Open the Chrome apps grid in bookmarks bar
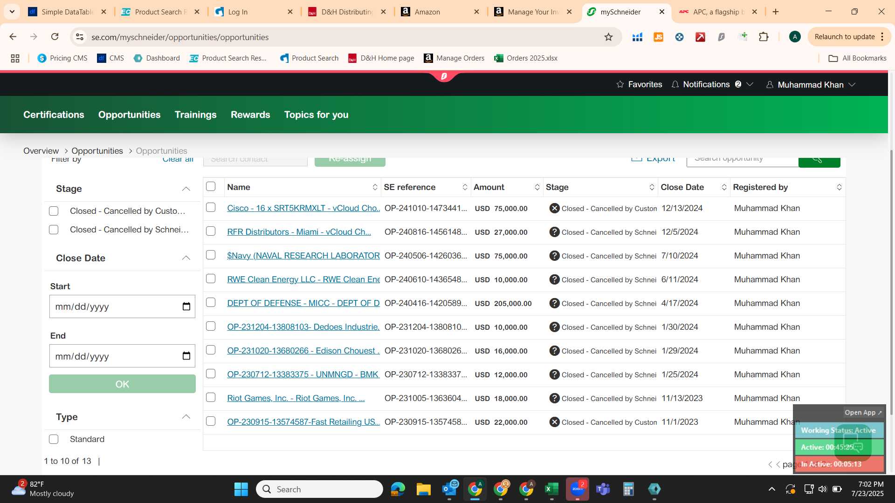 coord(15,58)
